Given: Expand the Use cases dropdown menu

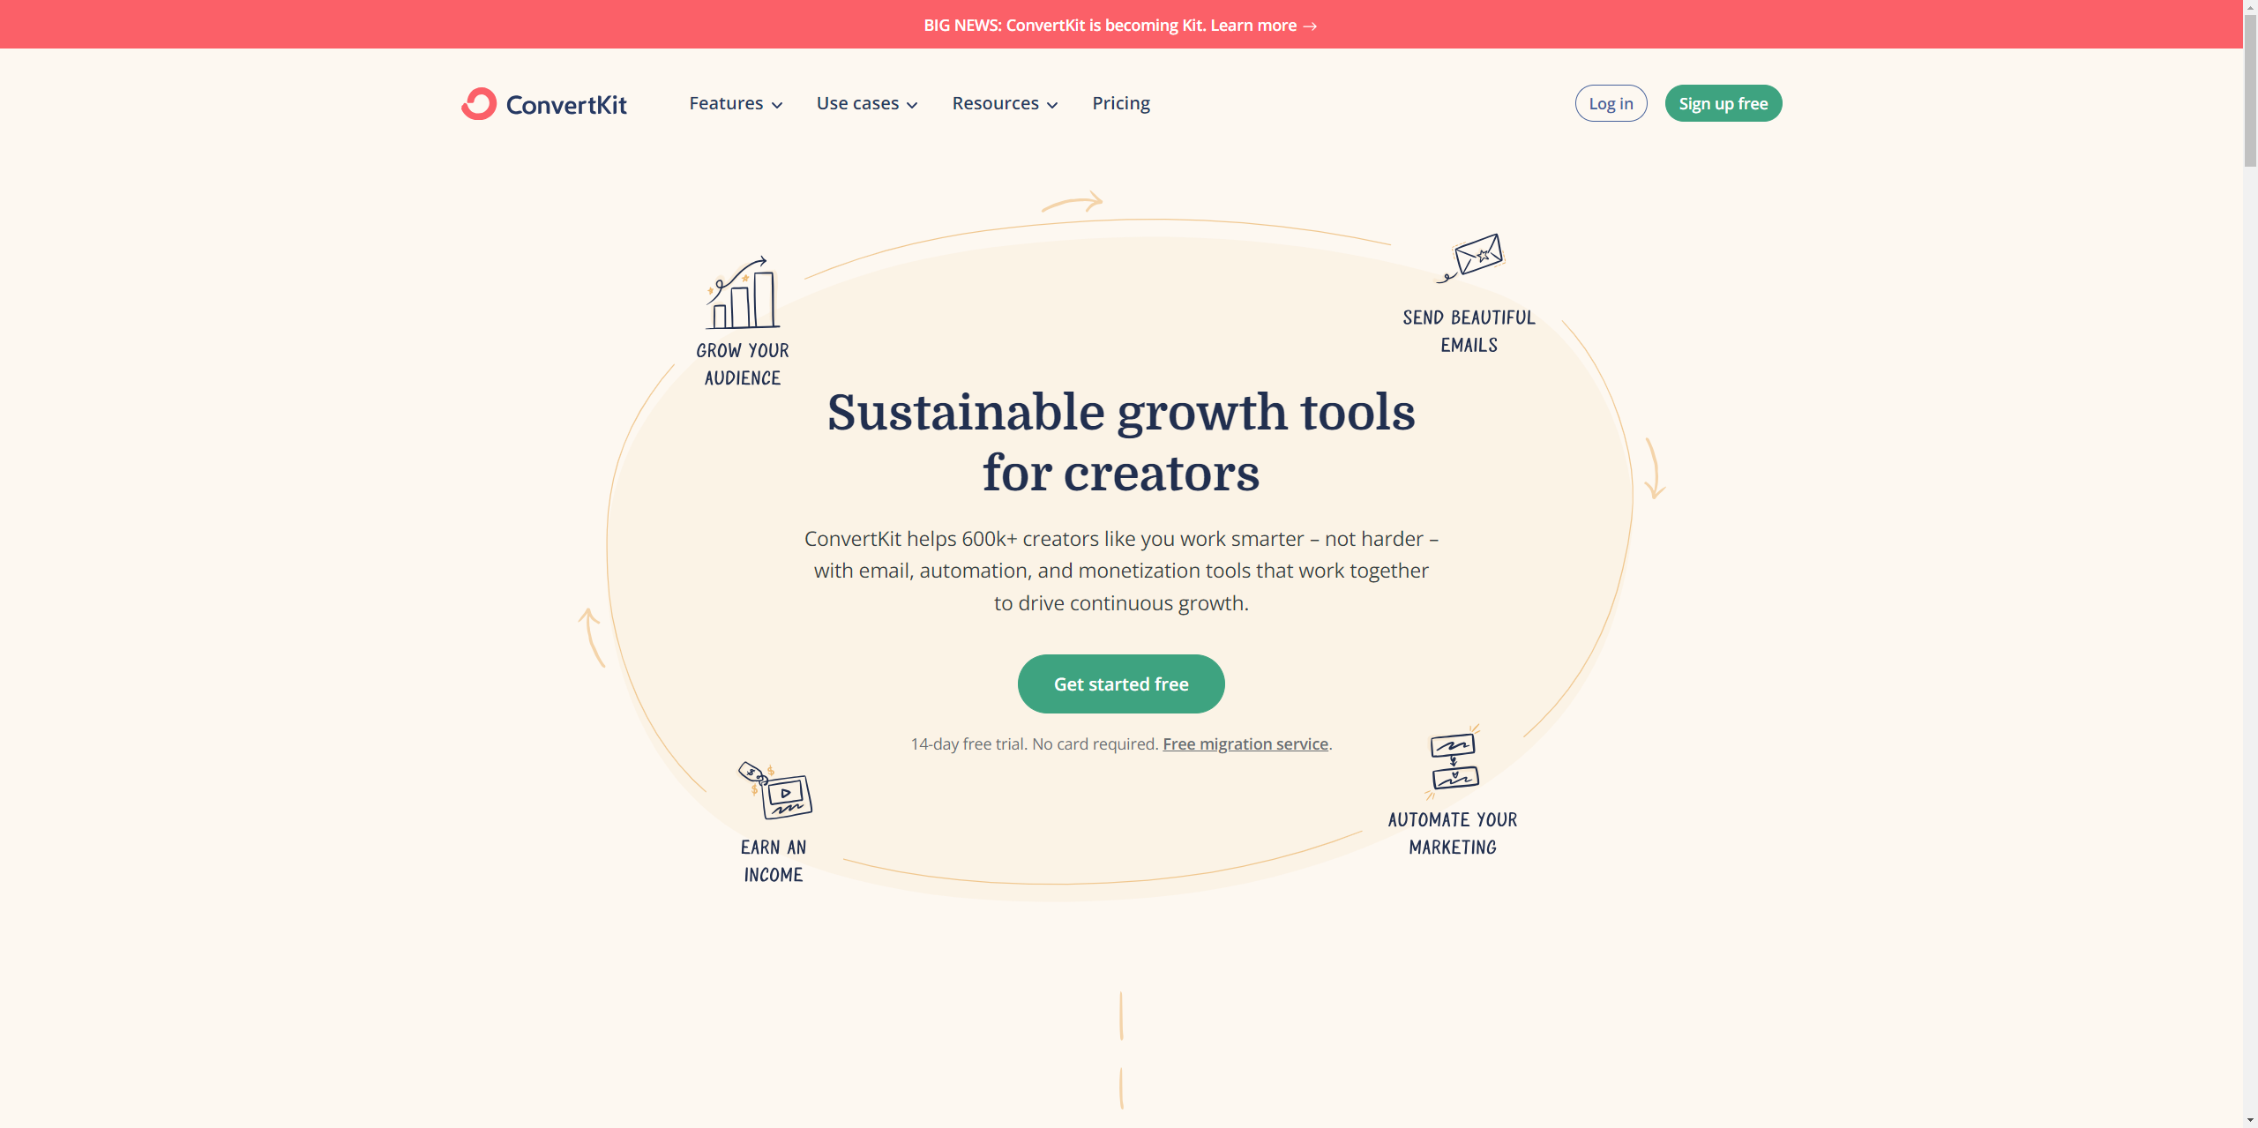Looking at the screenshot, I should [865, 102].
